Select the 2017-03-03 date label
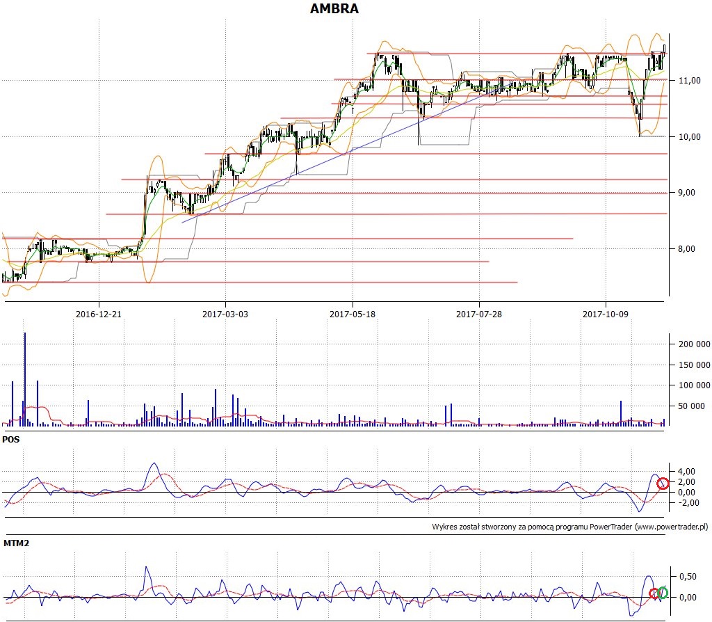The width and height of the screenshot is (712, 622). click(x=225, y=314)
